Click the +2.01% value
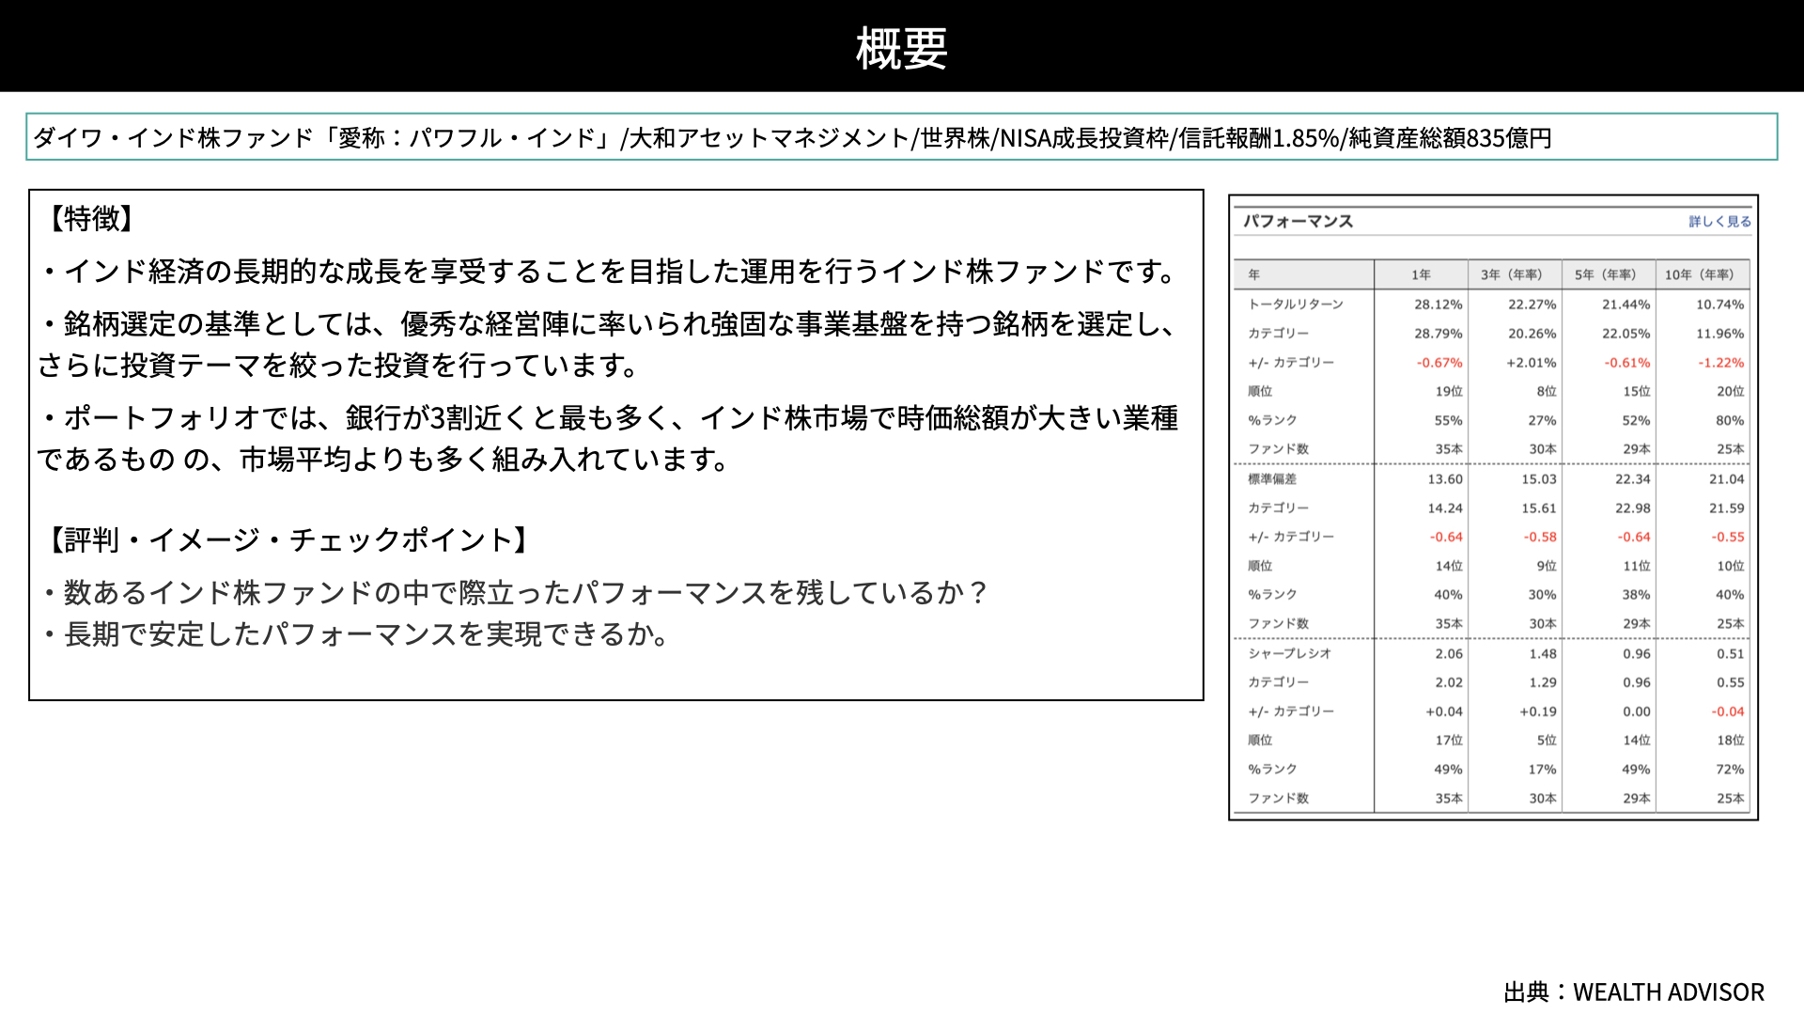Viewport: 1804px width, 1015px height. 1532,363
